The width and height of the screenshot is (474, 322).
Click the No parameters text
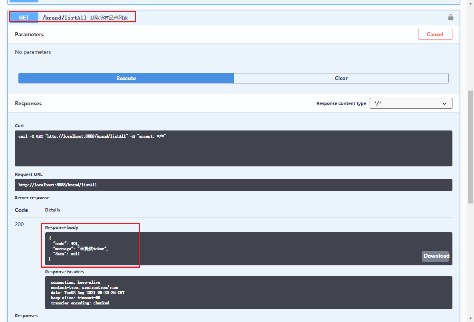33,52
